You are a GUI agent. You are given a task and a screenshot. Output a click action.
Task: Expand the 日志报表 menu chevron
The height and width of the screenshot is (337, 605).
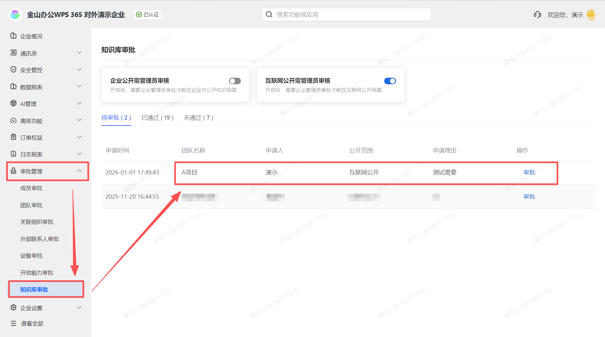tap(79, 154)
